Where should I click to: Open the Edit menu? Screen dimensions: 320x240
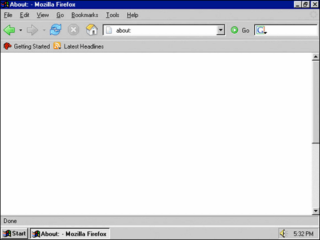click(x=25, y=15)
